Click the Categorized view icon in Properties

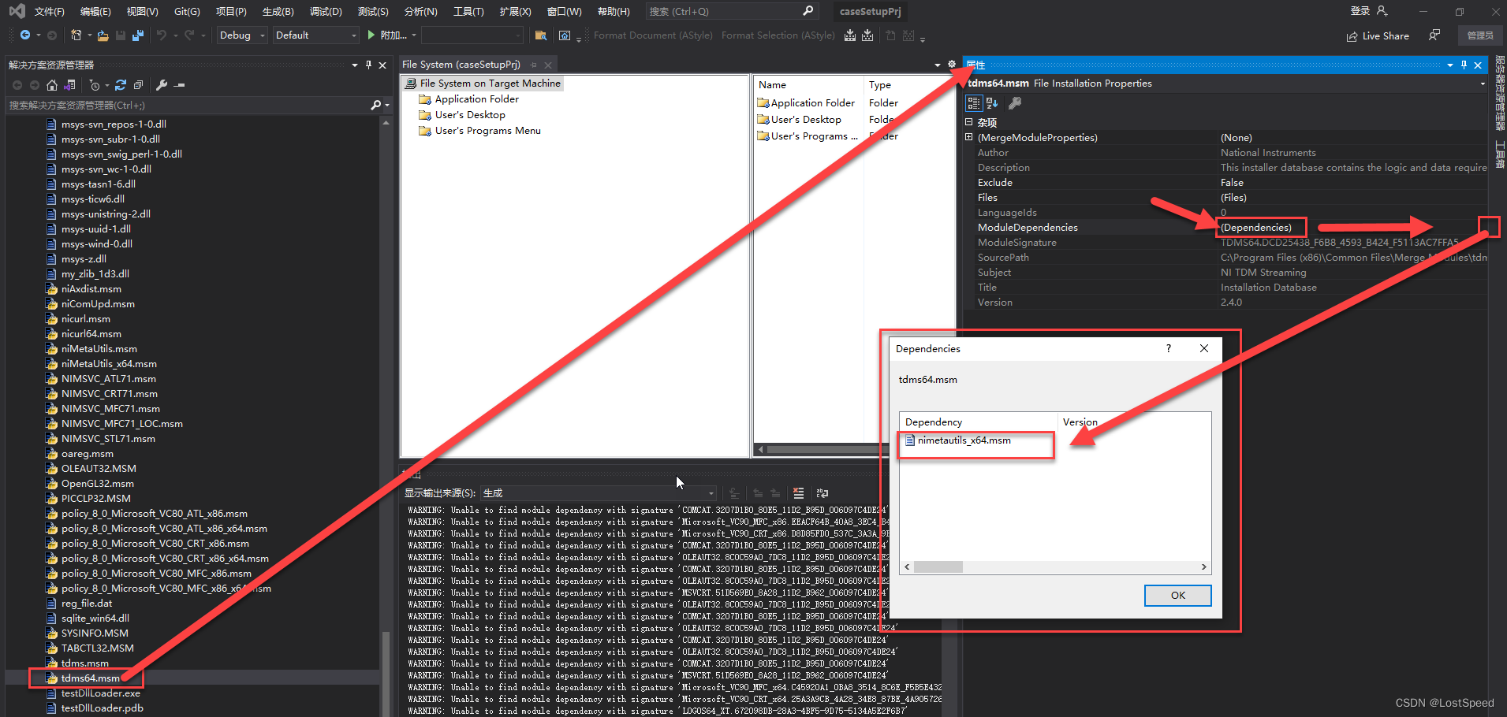[974, 103]
